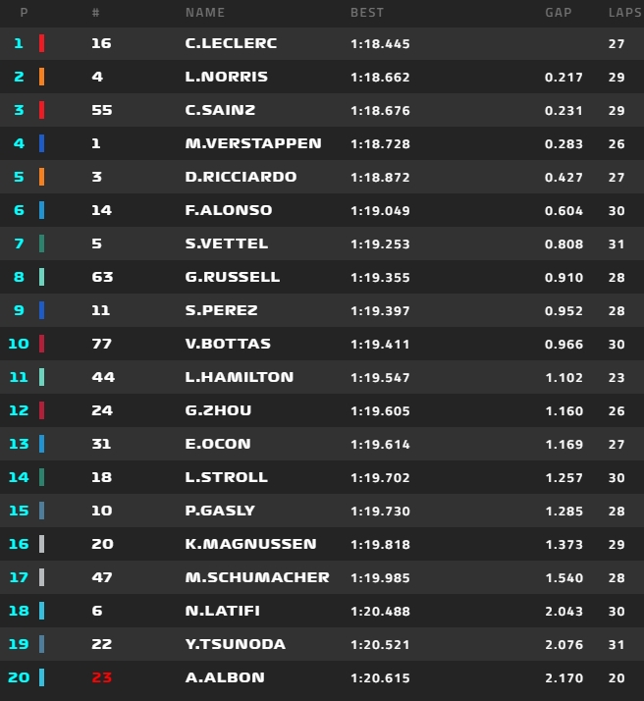Click the GAP column header
The height and width of the screenshot is (701, 644).
559,13
